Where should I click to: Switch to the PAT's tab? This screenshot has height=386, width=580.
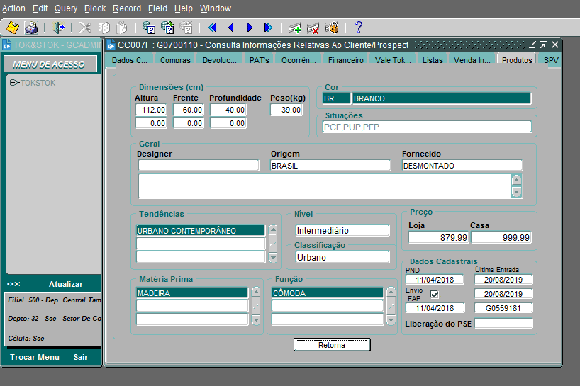[x=260, y=59]
